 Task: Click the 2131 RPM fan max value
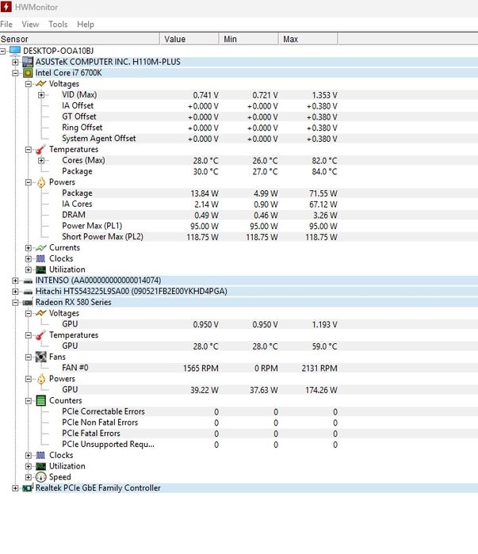click(x=319, y=369)
